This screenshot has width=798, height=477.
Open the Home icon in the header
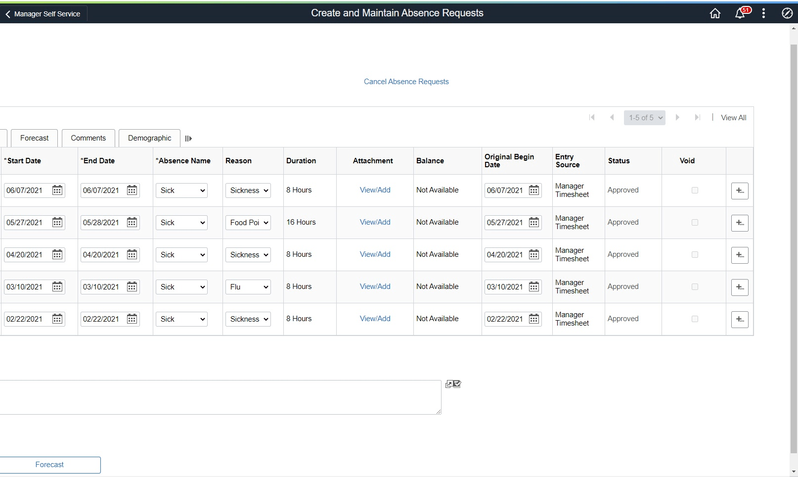coord(715,13)
